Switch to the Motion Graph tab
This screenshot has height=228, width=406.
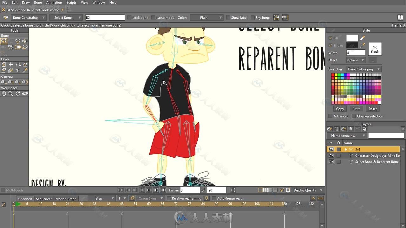tap(66, 199)
